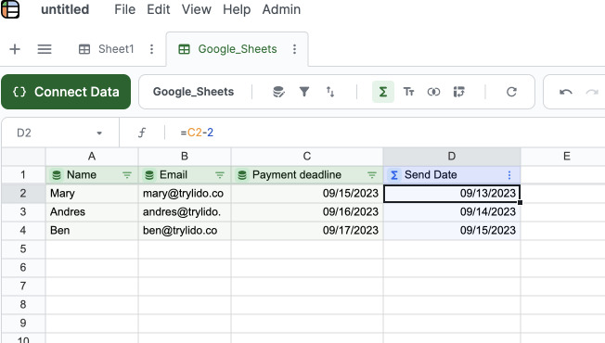Refresh data with the circular arrow icon
The height and width of the screenshot is (343, 605).
pos(511,92)
